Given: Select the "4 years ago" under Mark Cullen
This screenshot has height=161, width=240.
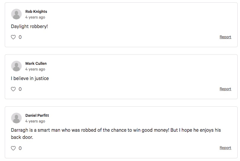Looking at the screenshot, I should click(35, 69).
